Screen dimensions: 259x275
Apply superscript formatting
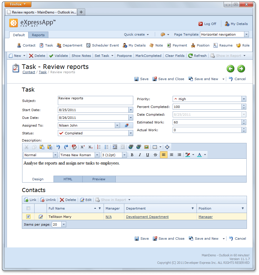tap(83, 147)
